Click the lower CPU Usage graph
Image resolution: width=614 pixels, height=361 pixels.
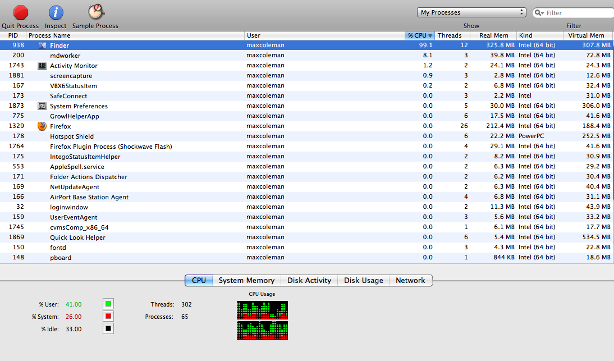(x=262, y=330)
